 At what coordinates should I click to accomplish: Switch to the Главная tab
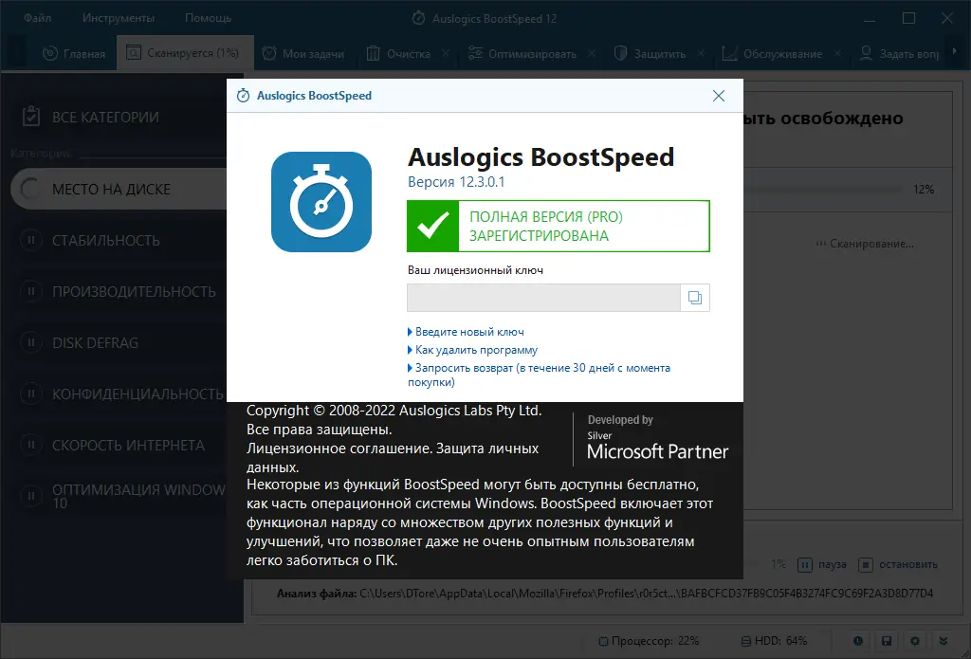pos(74,54)
